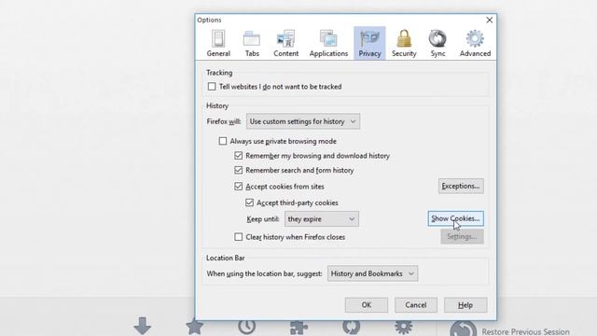Enable Always use private browsing mode
This screenshot has height=336, width=597.
pos(223,141)
